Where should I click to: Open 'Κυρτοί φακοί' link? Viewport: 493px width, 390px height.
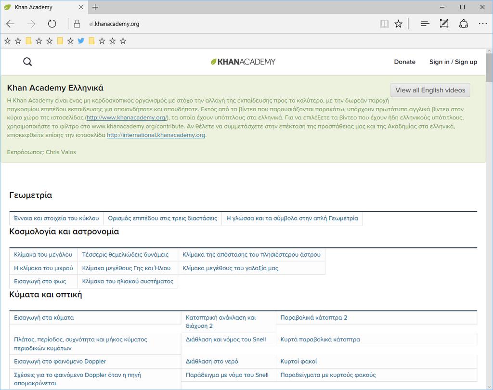(298, 362)
